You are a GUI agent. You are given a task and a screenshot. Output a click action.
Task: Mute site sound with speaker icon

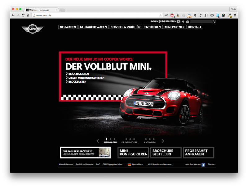(x=183, y=22)
